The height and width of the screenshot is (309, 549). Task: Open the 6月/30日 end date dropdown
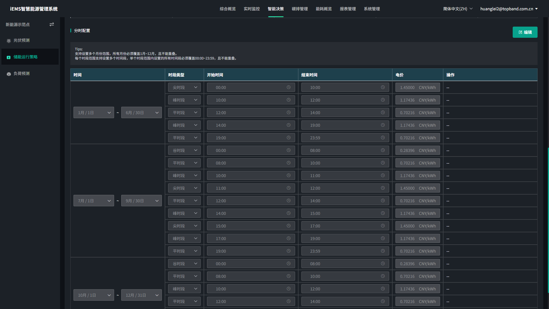point(142,113)
